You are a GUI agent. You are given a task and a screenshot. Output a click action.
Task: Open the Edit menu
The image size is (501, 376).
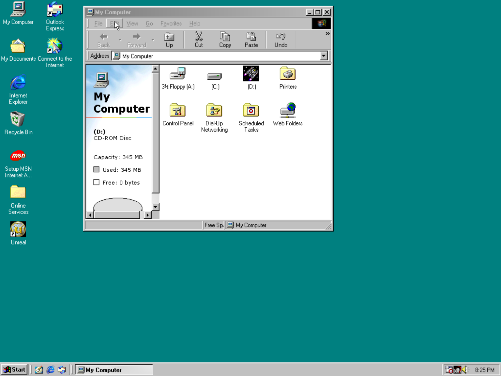pyautogui.click(x=114, y=23)
